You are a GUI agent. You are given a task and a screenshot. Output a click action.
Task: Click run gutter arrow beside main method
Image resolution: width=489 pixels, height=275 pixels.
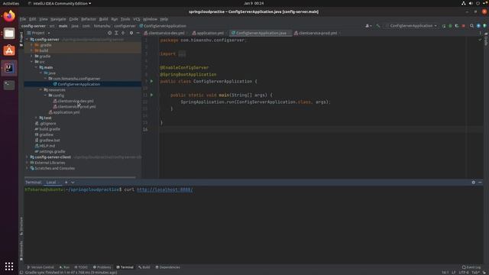[x=151, y=95]
